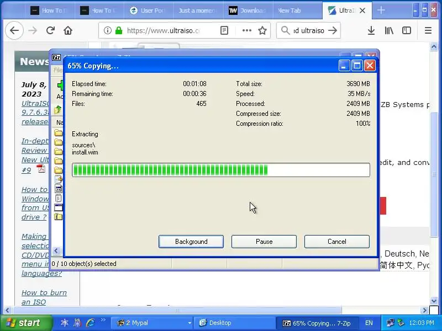Switch to the User Portal tab
This screenshot has height=331, width=442.
pyautogui.click(x=149, y=10)
